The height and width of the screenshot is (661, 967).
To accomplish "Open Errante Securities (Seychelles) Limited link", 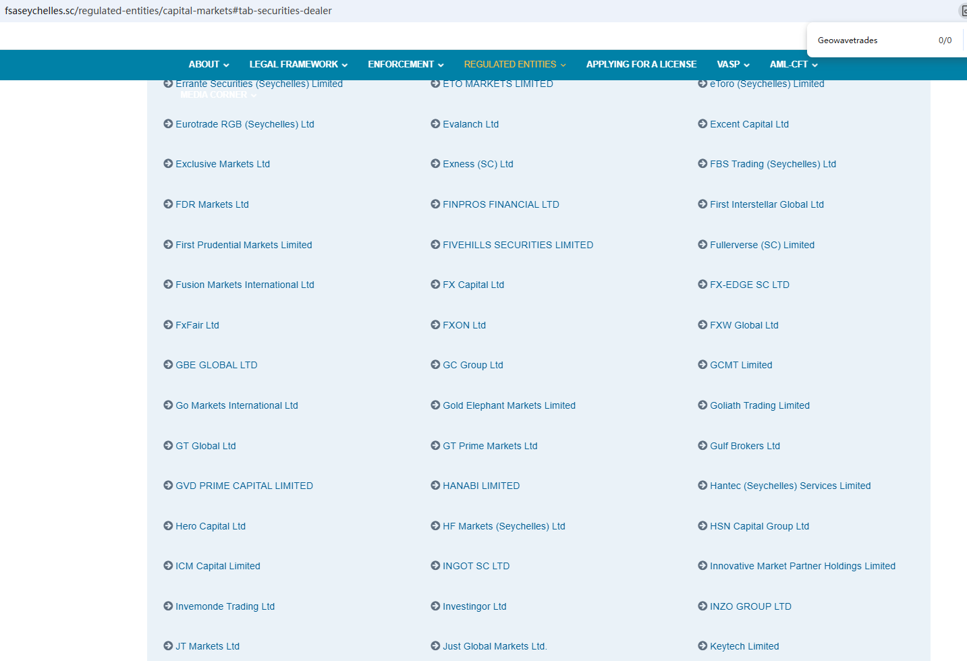I will (x=259, y=84).
